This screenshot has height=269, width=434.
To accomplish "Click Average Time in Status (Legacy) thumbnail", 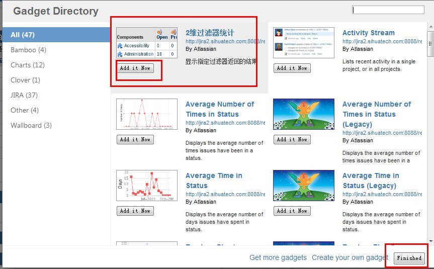I will [304, 186].
